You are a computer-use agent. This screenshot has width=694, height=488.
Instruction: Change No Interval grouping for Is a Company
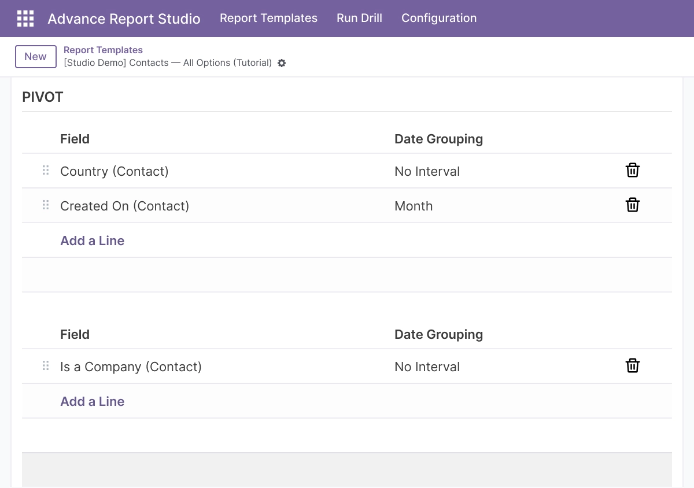click(x=427, y=367)
